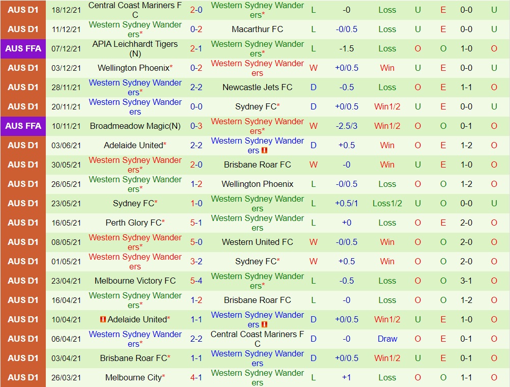Viewport: 510px width, 387px height.
Task: Click the handicap value +1
Action: point(347,377)
